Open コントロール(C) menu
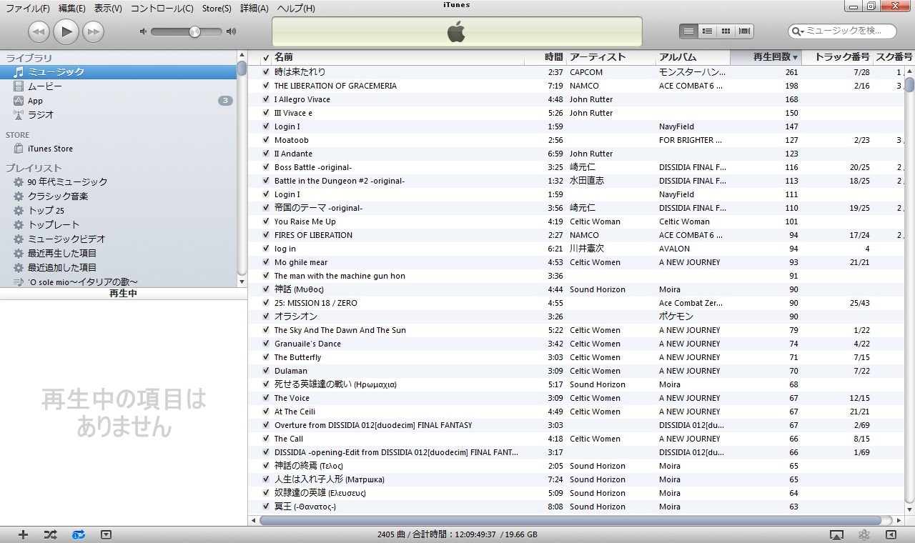The width and height of the screenshot is (915, 543). (x=162, y=9)
